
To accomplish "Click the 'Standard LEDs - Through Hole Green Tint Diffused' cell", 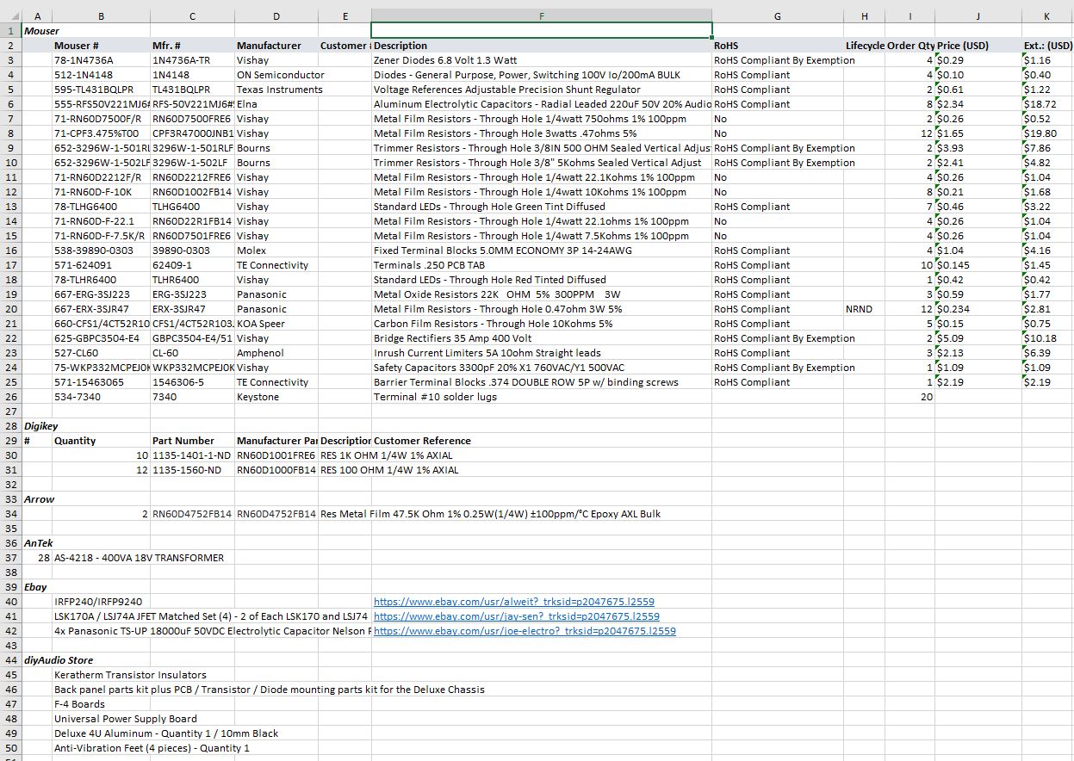I will (x=542, y=207).
